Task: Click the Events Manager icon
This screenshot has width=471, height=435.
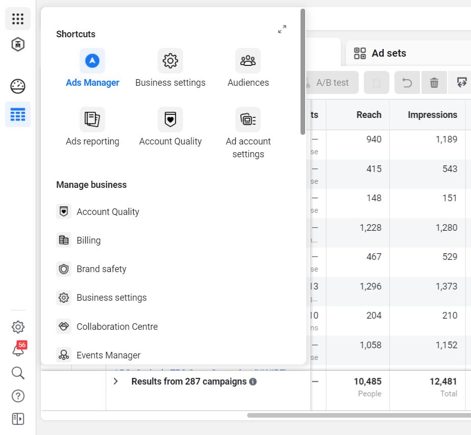Action: click(64, 355)
